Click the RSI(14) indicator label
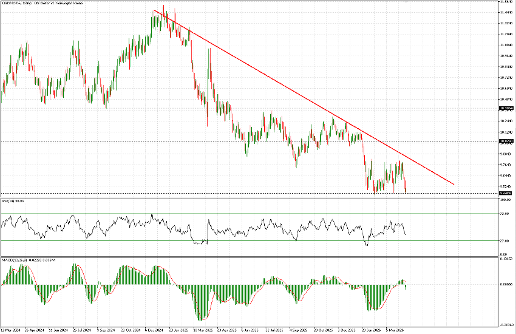 [x=12, y=200]
